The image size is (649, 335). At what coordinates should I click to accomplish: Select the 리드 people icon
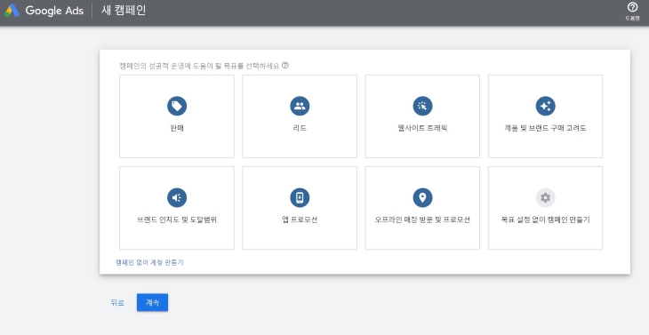coord(300,107)
